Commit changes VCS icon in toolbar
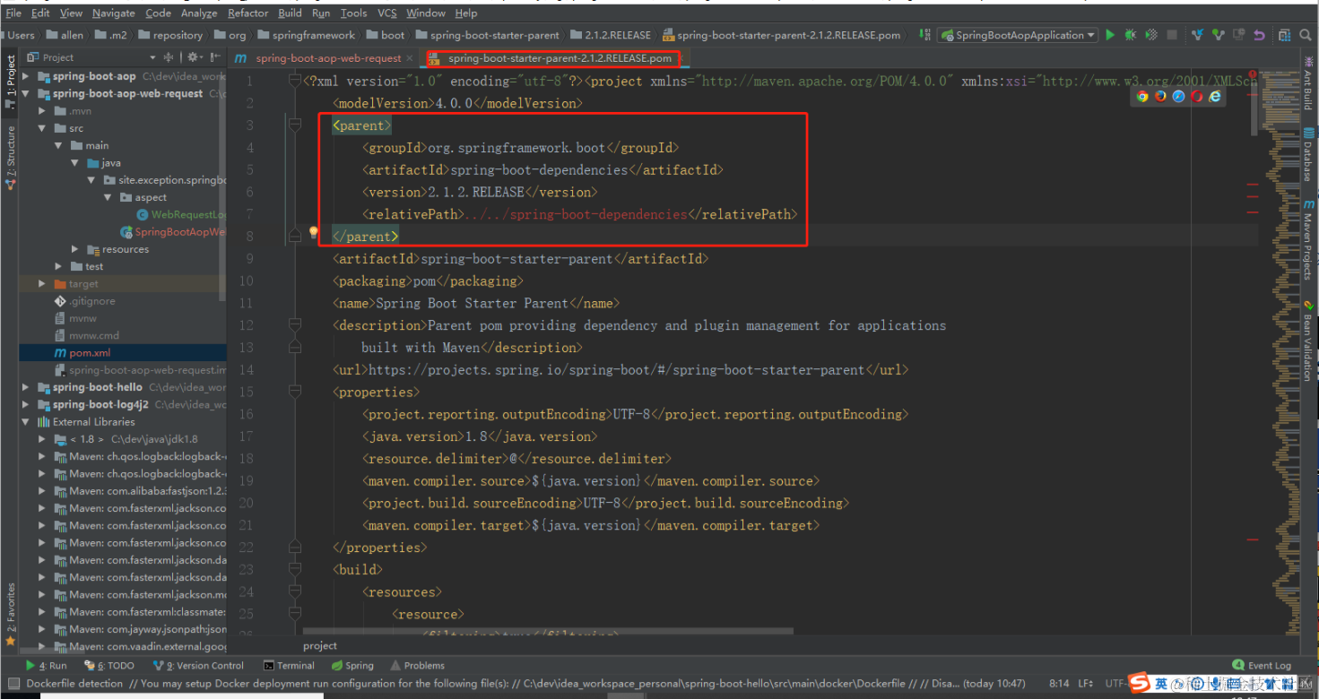 (x=1218, y=35)
